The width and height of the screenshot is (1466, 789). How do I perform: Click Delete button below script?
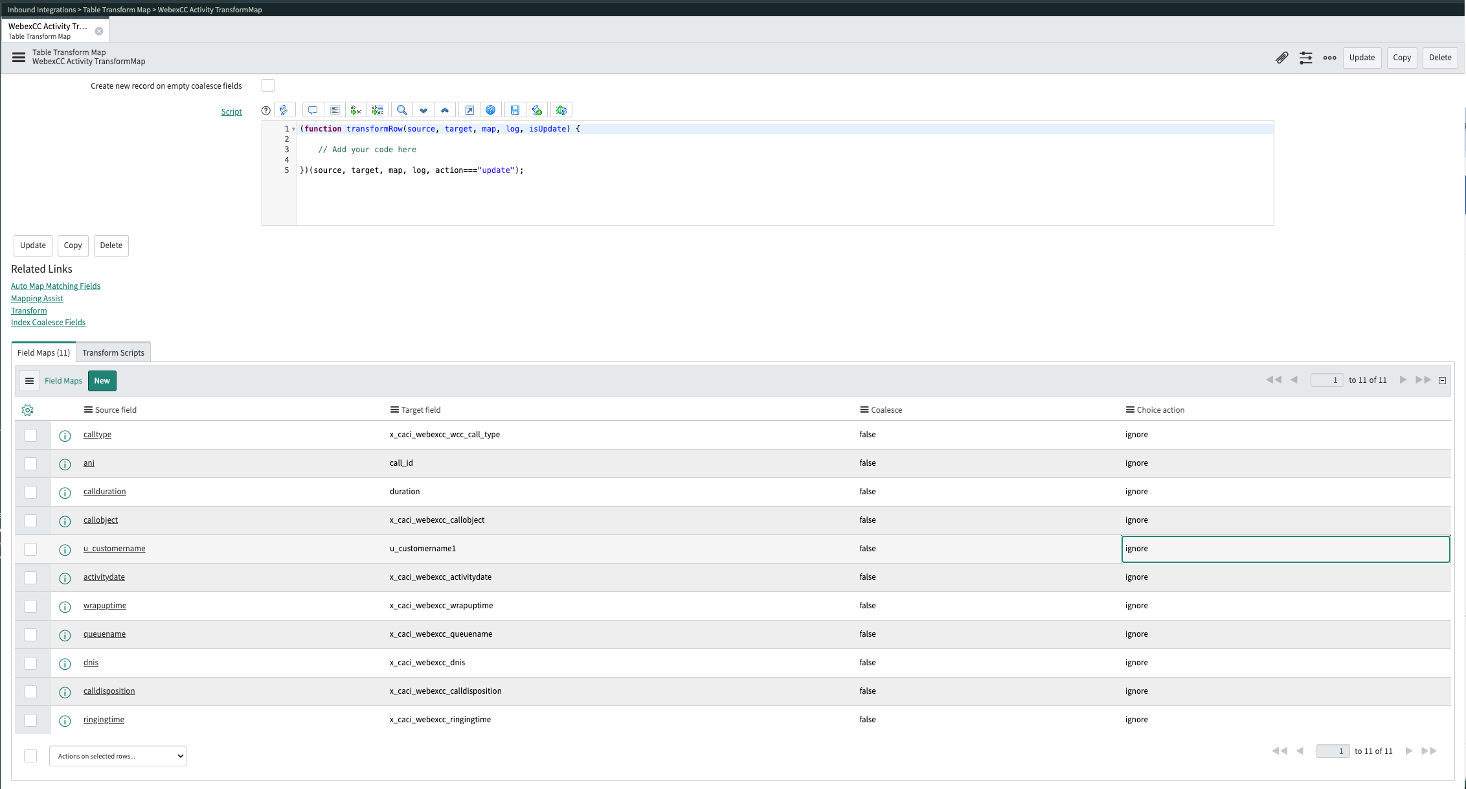(111, 246)
